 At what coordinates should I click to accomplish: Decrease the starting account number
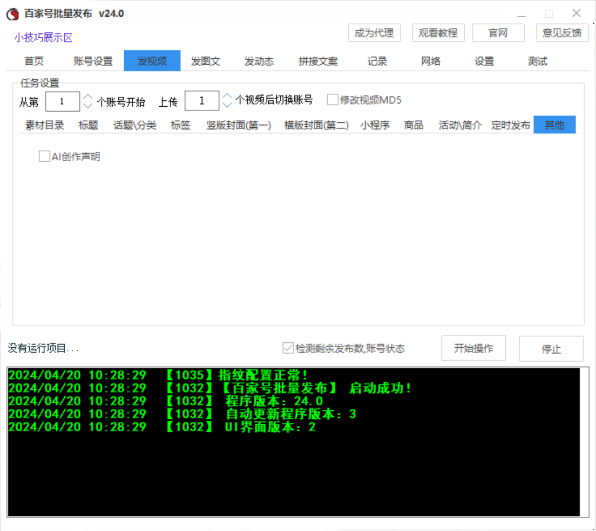[x=88, y=106]
